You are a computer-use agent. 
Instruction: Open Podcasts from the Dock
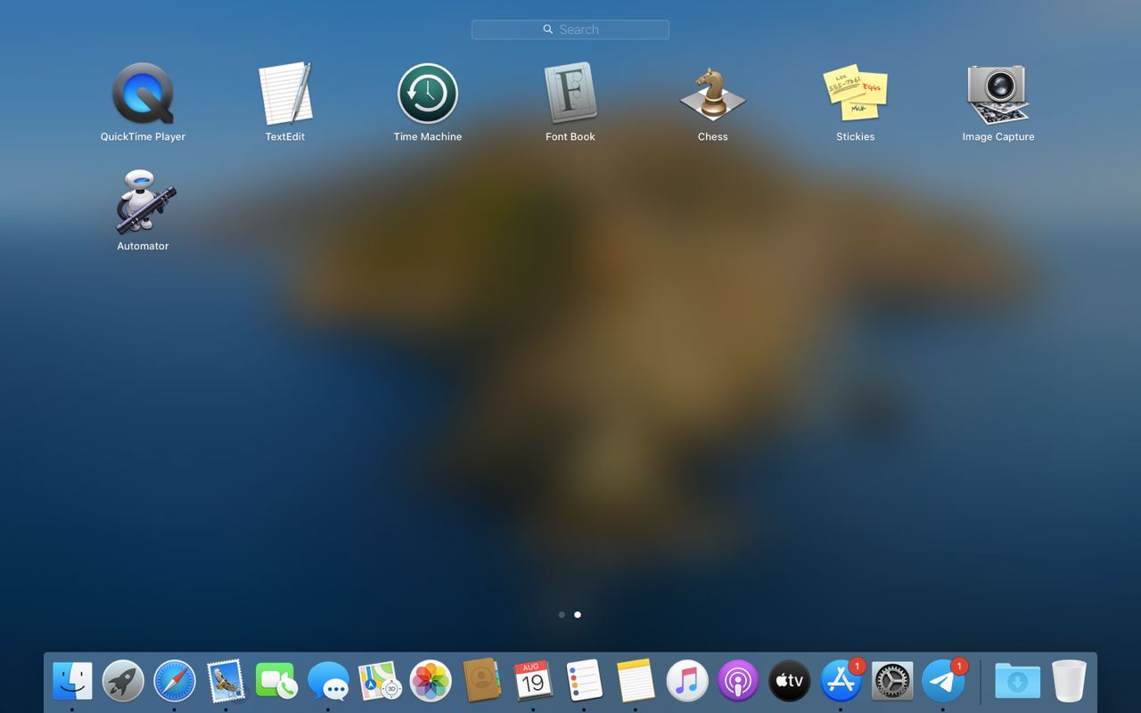[x=737, y=681]
